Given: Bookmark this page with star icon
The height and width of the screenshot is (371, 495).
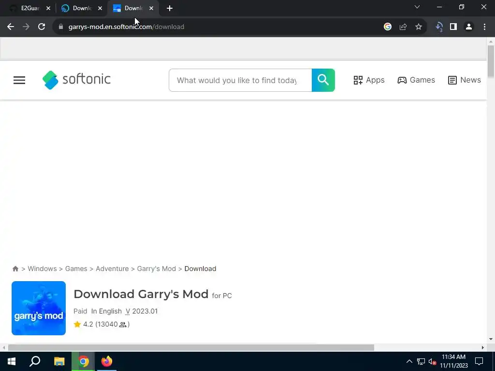Looking at the screenshot, I should (x=419, y=27).
